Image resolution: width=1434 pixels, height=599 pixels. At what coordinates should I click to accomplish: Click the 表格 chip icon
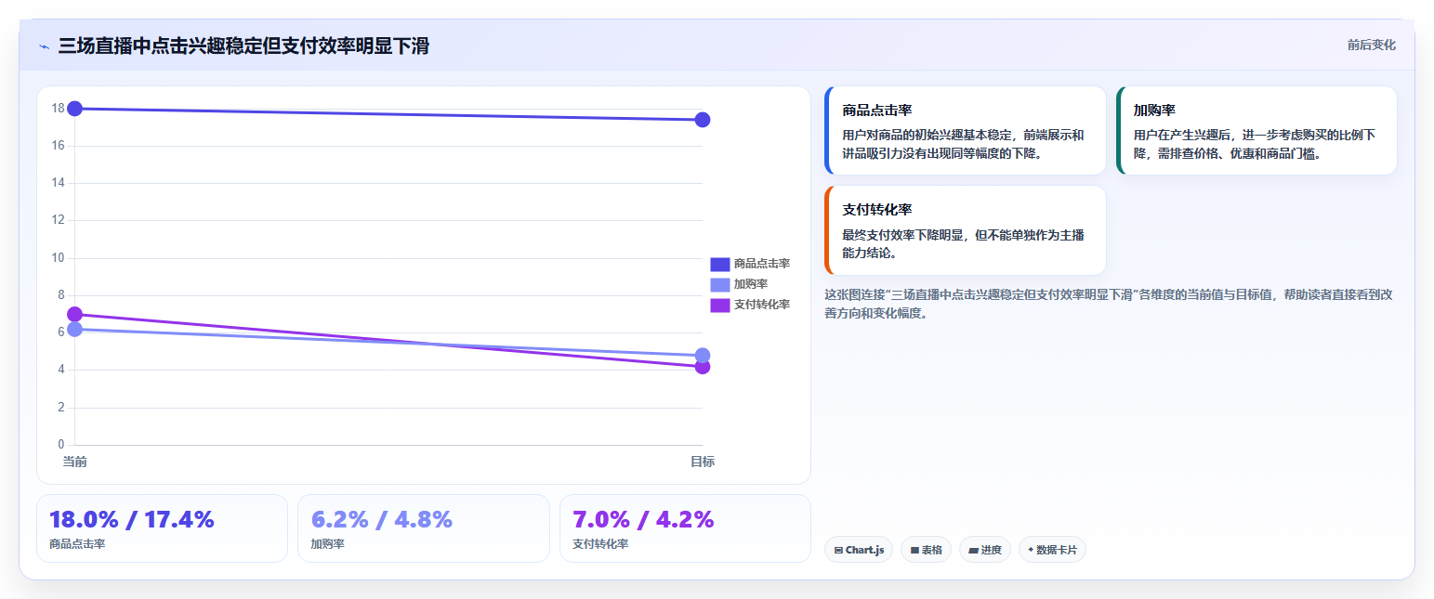tap(914, 551)
